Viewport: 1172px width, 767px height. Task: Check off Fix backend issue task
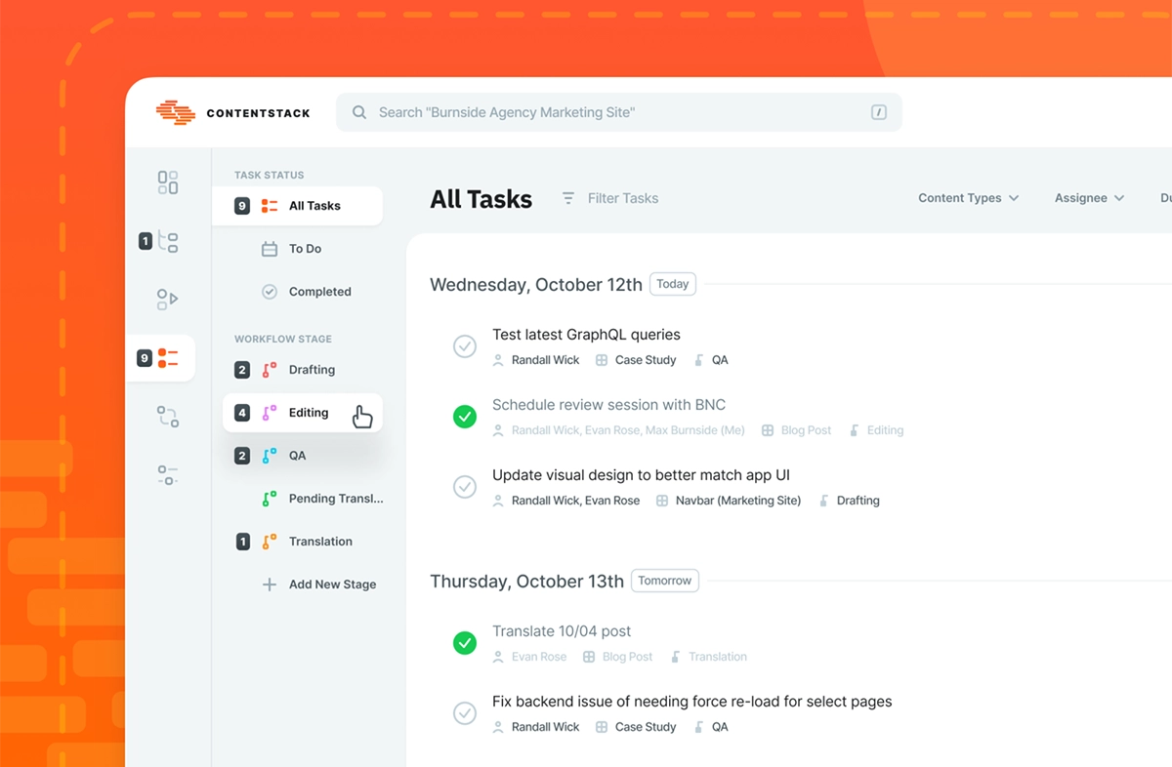coord(465,713)
